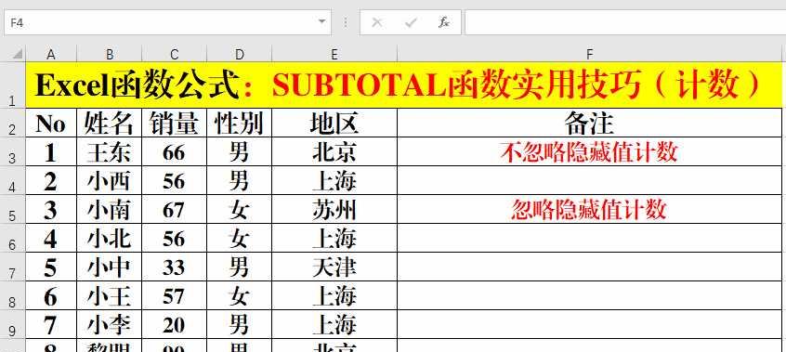Click the confirm checkmark icon in formula bar
Image resolution: width=786 pixels, height=352 pixels.
pos(411,22)
